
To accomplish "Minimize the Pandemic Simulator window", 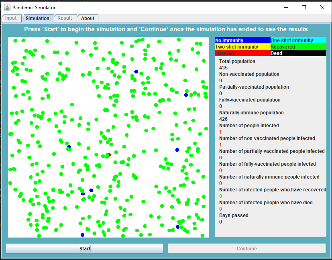I will coord(286,7).
